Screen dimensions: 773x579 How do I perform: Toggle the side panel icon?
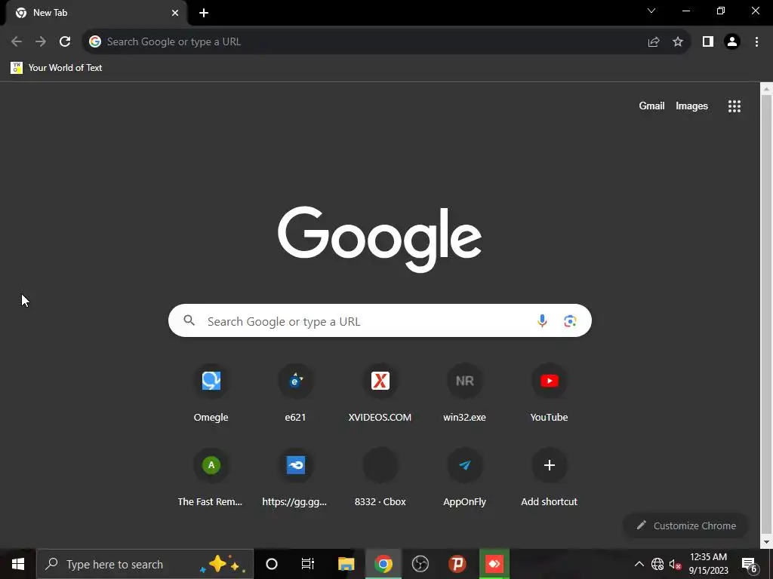pyautogui.click(x=708, y=41)
